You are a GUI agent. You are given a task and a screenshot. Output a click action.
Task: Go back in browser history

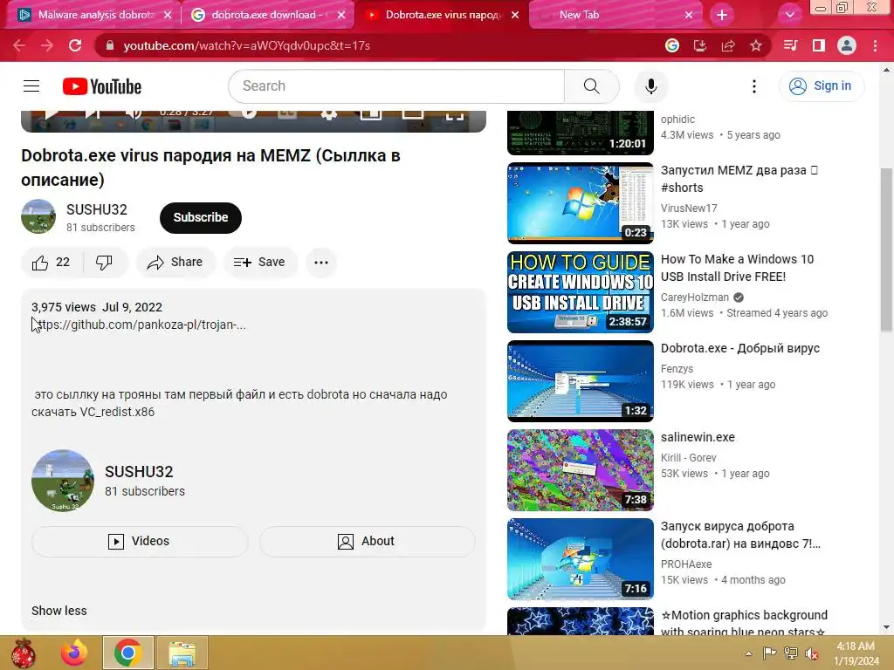tap(19, 45)
